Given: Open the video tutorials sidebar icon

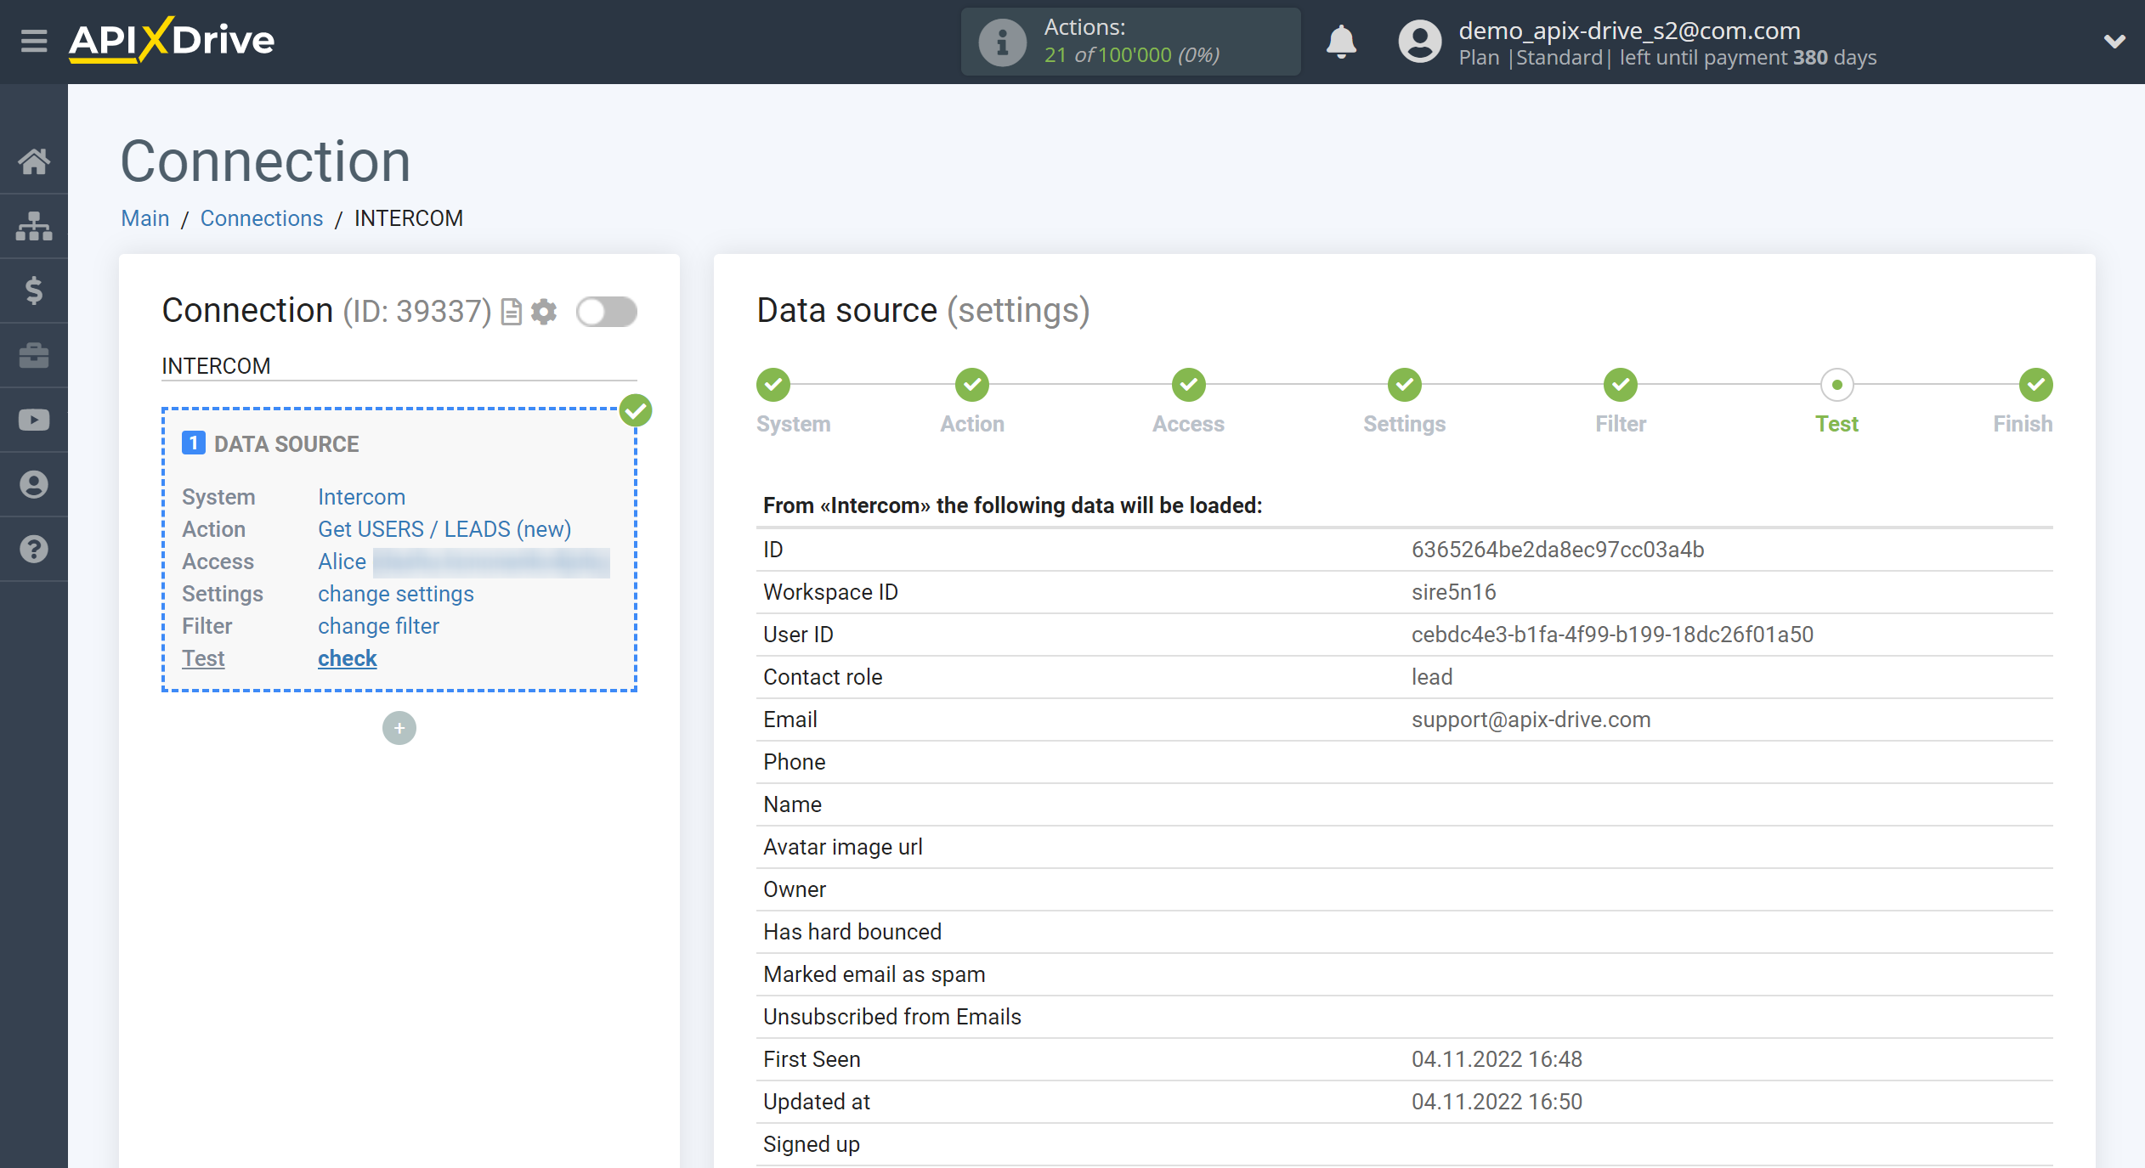Looking at the screenshot, I should (34, 420).
